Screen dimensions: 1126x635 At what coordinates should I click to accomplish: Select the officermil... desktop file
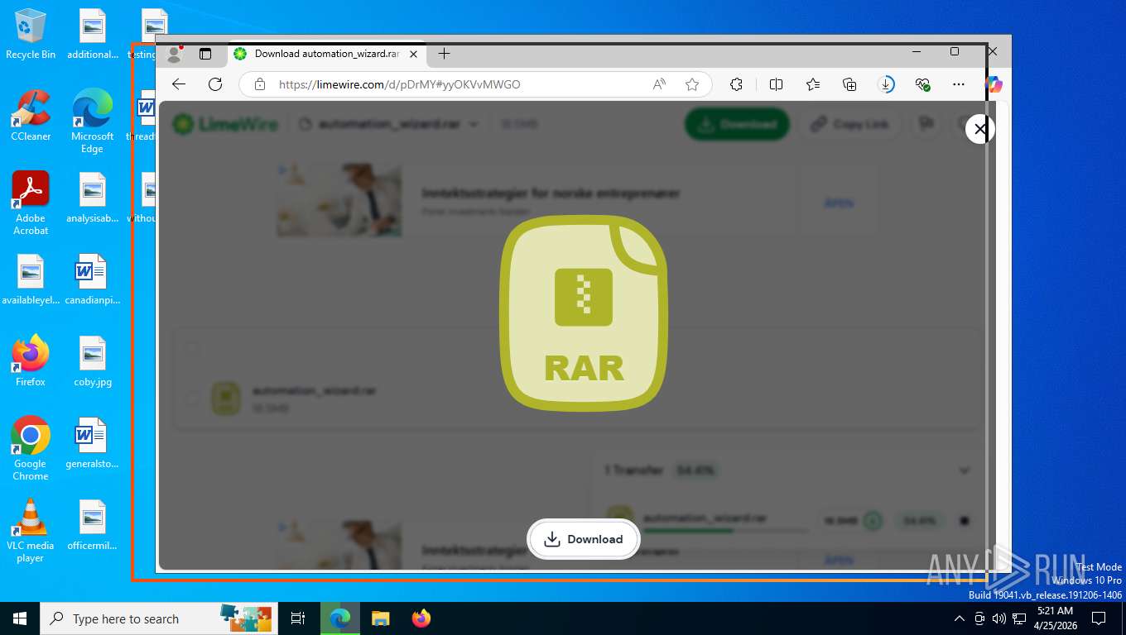coord(93,525)
